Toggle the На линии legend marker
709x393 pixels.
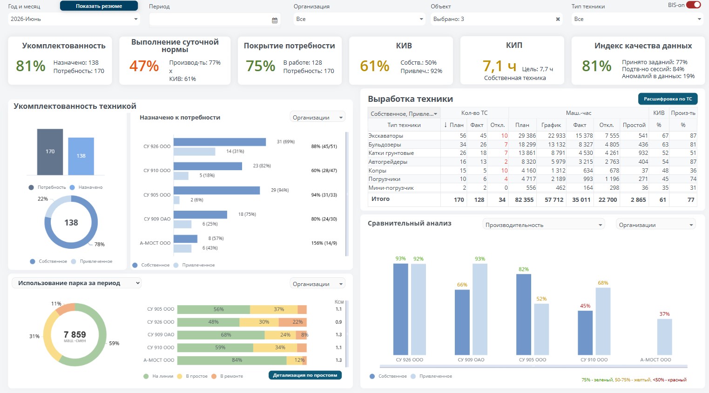[x=146, y=376]
